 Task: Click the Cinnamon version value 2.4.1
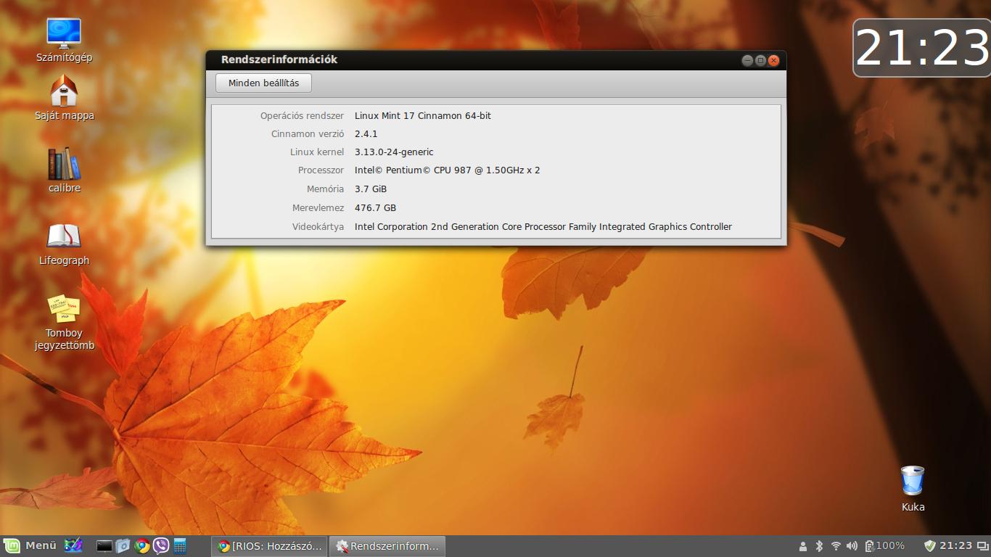point(366,134)
